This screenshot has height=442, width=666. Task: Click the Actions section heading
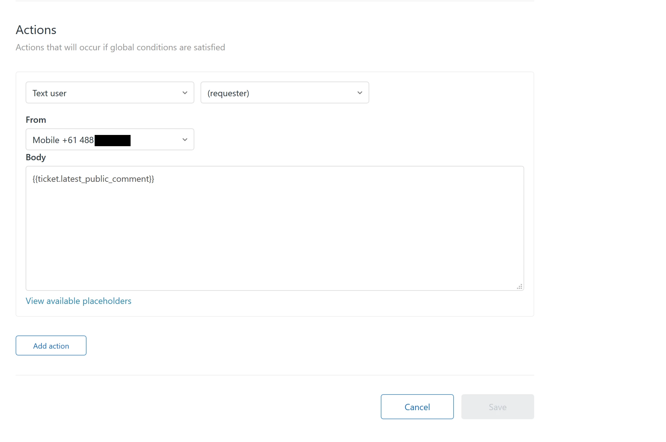point(36,30)
